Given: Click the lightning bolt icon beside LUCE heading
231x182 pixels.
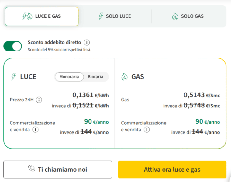Looking at the screenshot, I should tap(13, 77).
